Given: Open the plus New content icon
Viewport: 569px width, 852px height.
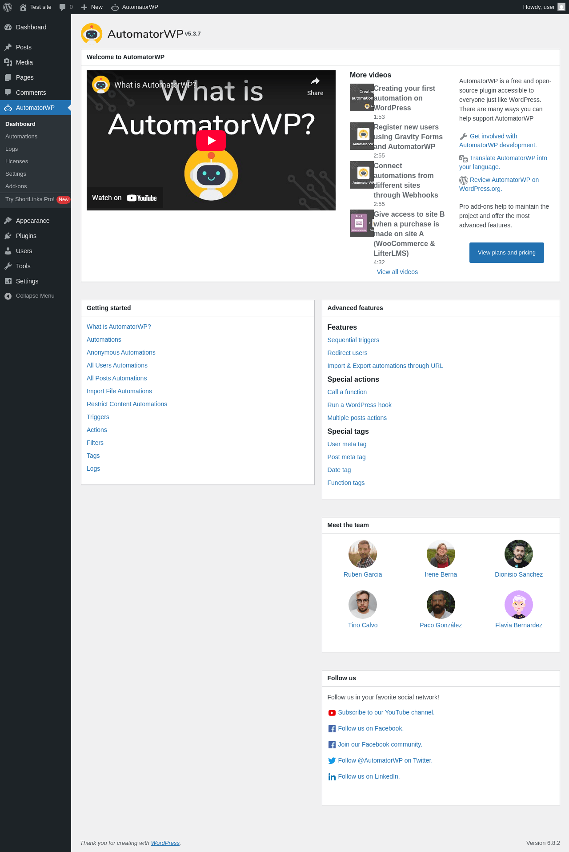Looking at the screenshot, I should point(84,7).
